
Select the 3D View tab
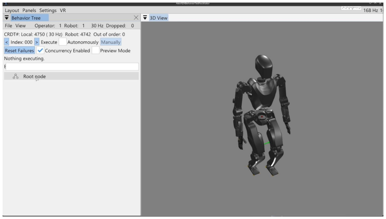[x=158, y=18]
